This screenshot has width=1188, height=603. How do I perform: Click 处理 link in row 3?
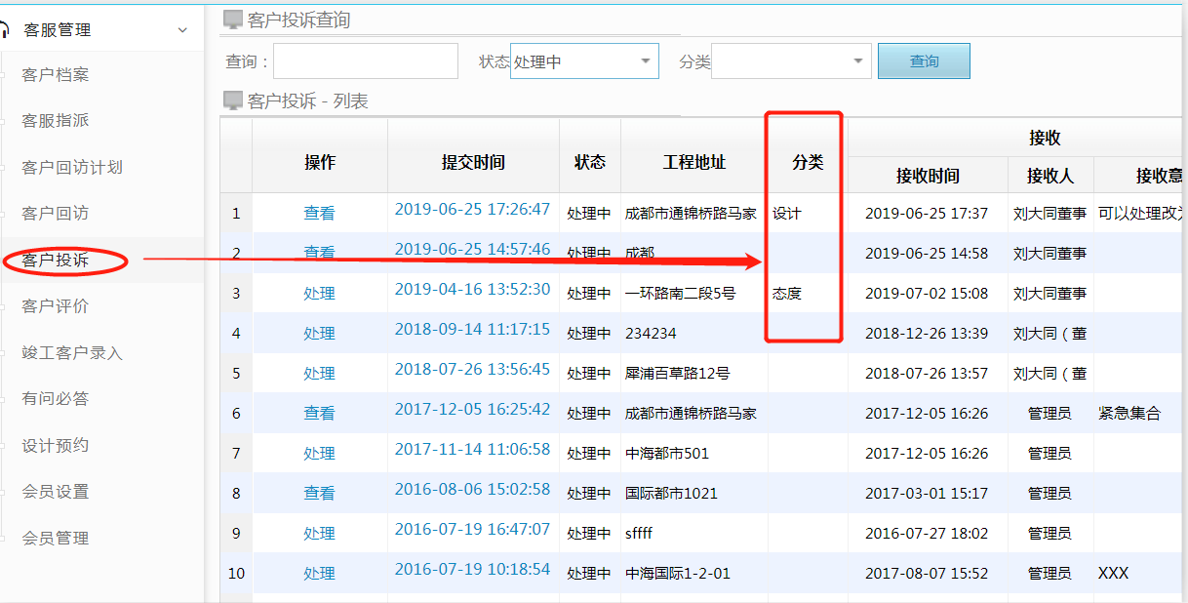pos(319,293)
